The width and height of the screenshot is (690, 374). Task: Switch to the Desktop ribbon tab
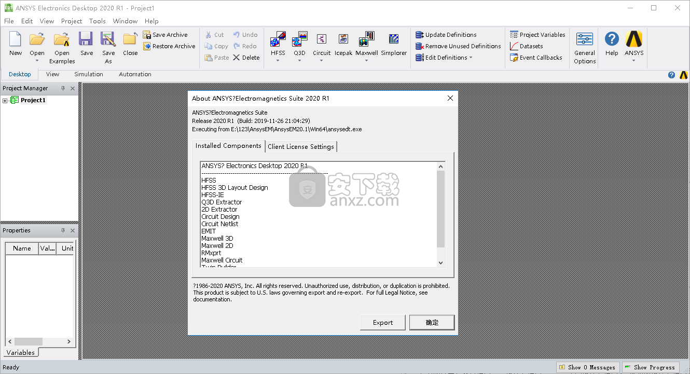coord(20,74)
